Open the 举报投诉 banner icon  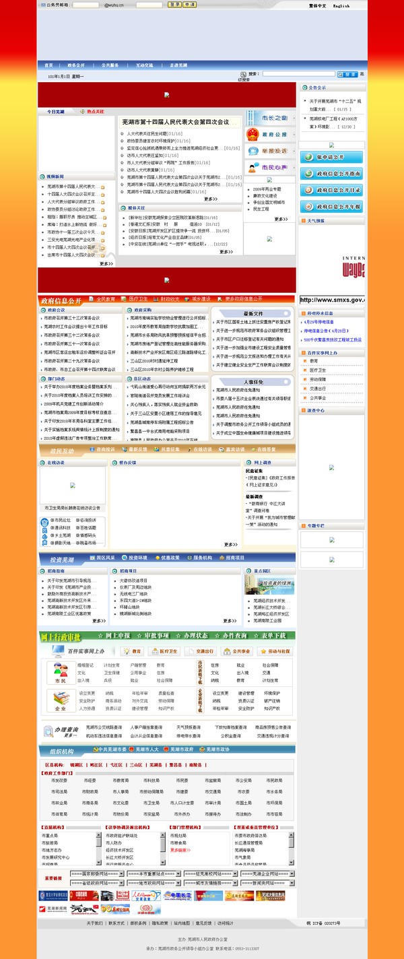tap(269, 151)
